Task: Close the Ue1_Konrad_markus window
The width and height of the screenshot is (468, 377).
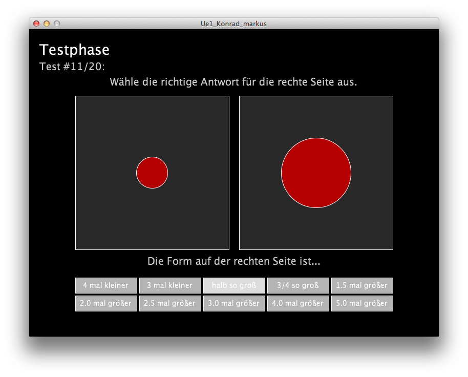Action: coord(36,24)
